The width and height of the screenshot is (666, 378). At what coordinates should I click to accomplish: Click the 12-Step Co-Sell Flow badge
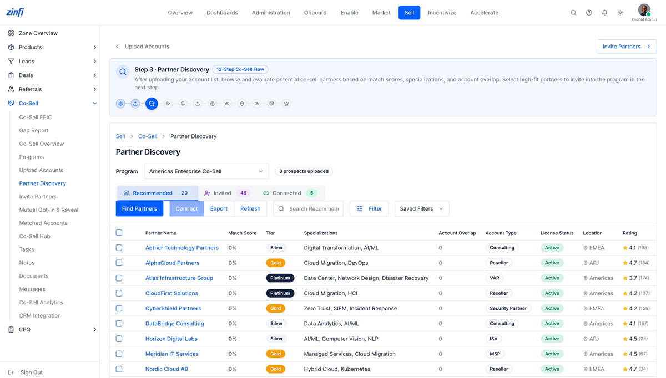point(240,69)
